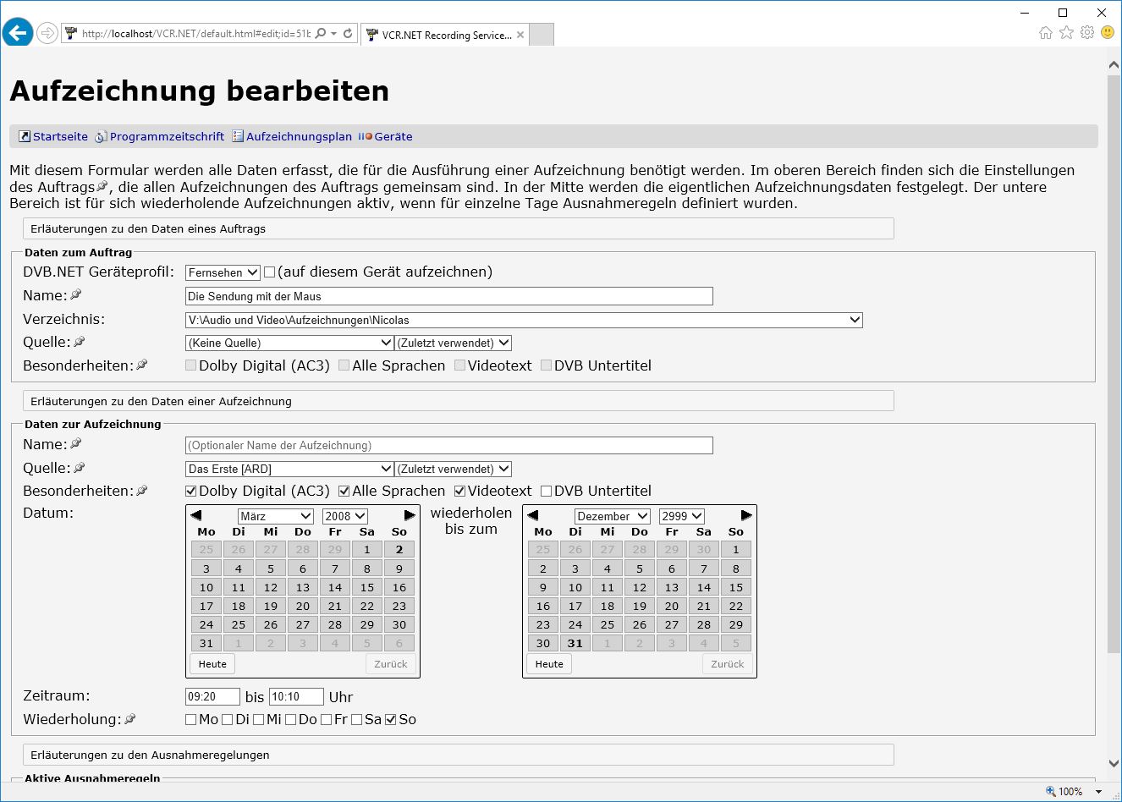Open the Verzeichnis directory dropdown

[524, 320]
